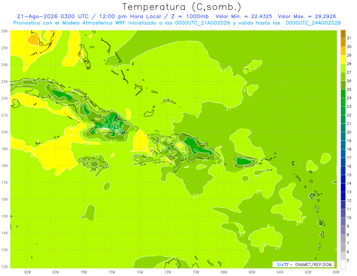The width and height of the screenshot is (357, 276).
Task: Select the "Valor Min. = 22.4325" value
Action: point(244,16)
